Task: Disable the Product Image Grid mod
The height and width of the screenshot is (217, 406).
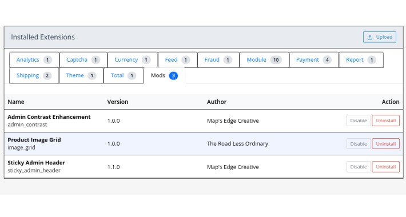Action: (x=359, y=144)
